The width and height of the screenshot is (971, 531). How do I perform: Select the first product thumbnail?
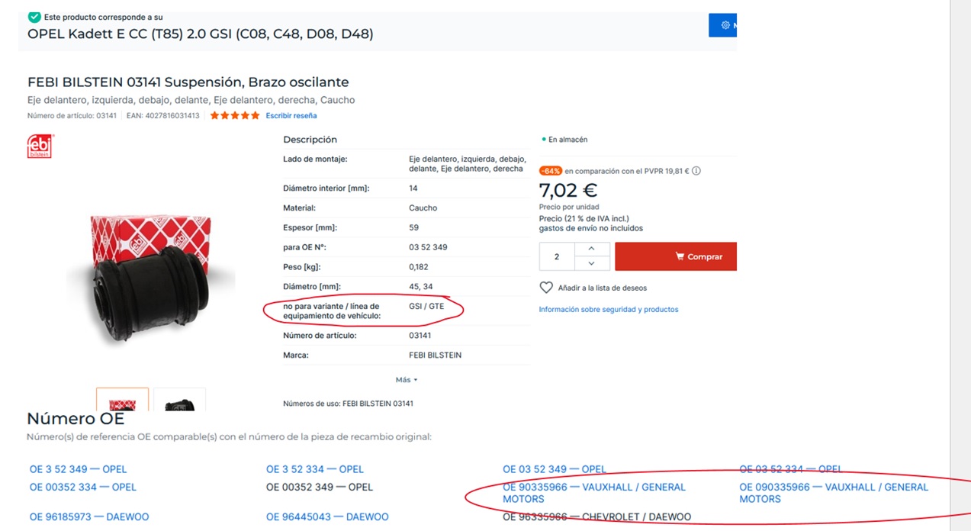pos(122,400)
